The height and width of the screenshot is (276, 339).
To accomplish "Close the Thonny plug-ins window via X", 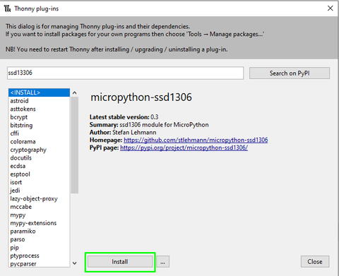I will [330, 8].
